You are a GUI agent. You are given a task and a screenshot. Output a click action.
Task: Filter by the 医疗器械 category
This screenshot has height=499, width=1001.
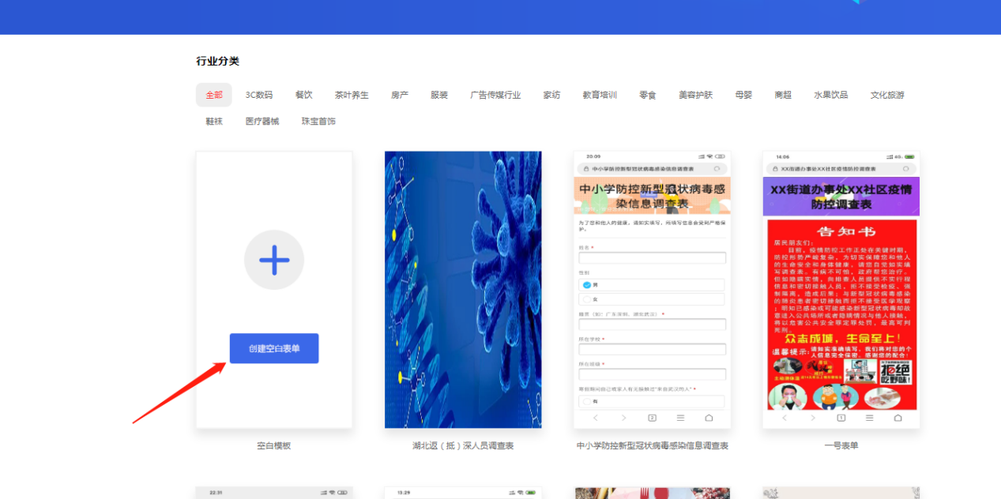[262, 122]
